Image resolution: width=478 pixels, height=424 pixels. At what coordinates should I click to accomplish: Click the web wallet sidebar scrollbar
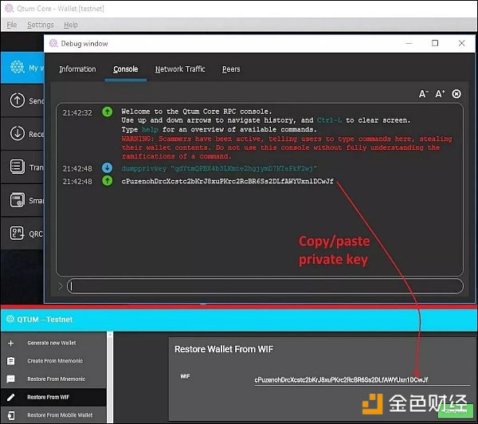[110, 377]
